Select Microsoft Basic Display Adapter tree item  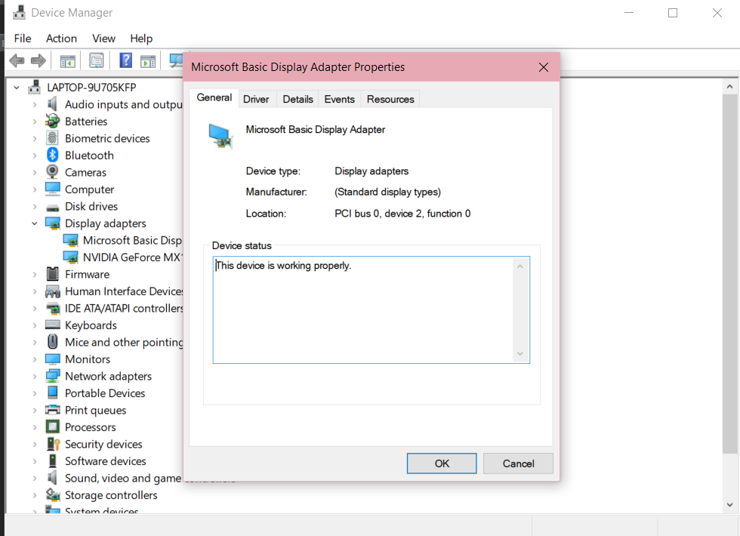point(122,240)
